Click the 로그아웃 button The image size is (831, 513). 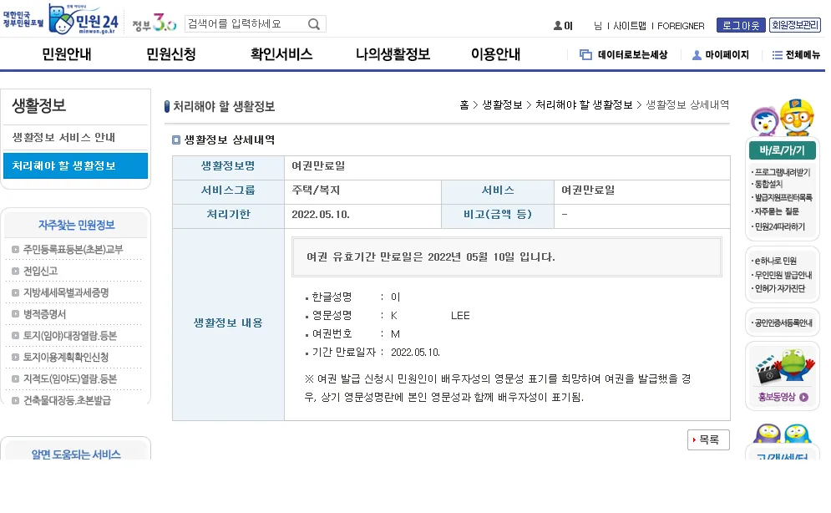coord(741,25)
